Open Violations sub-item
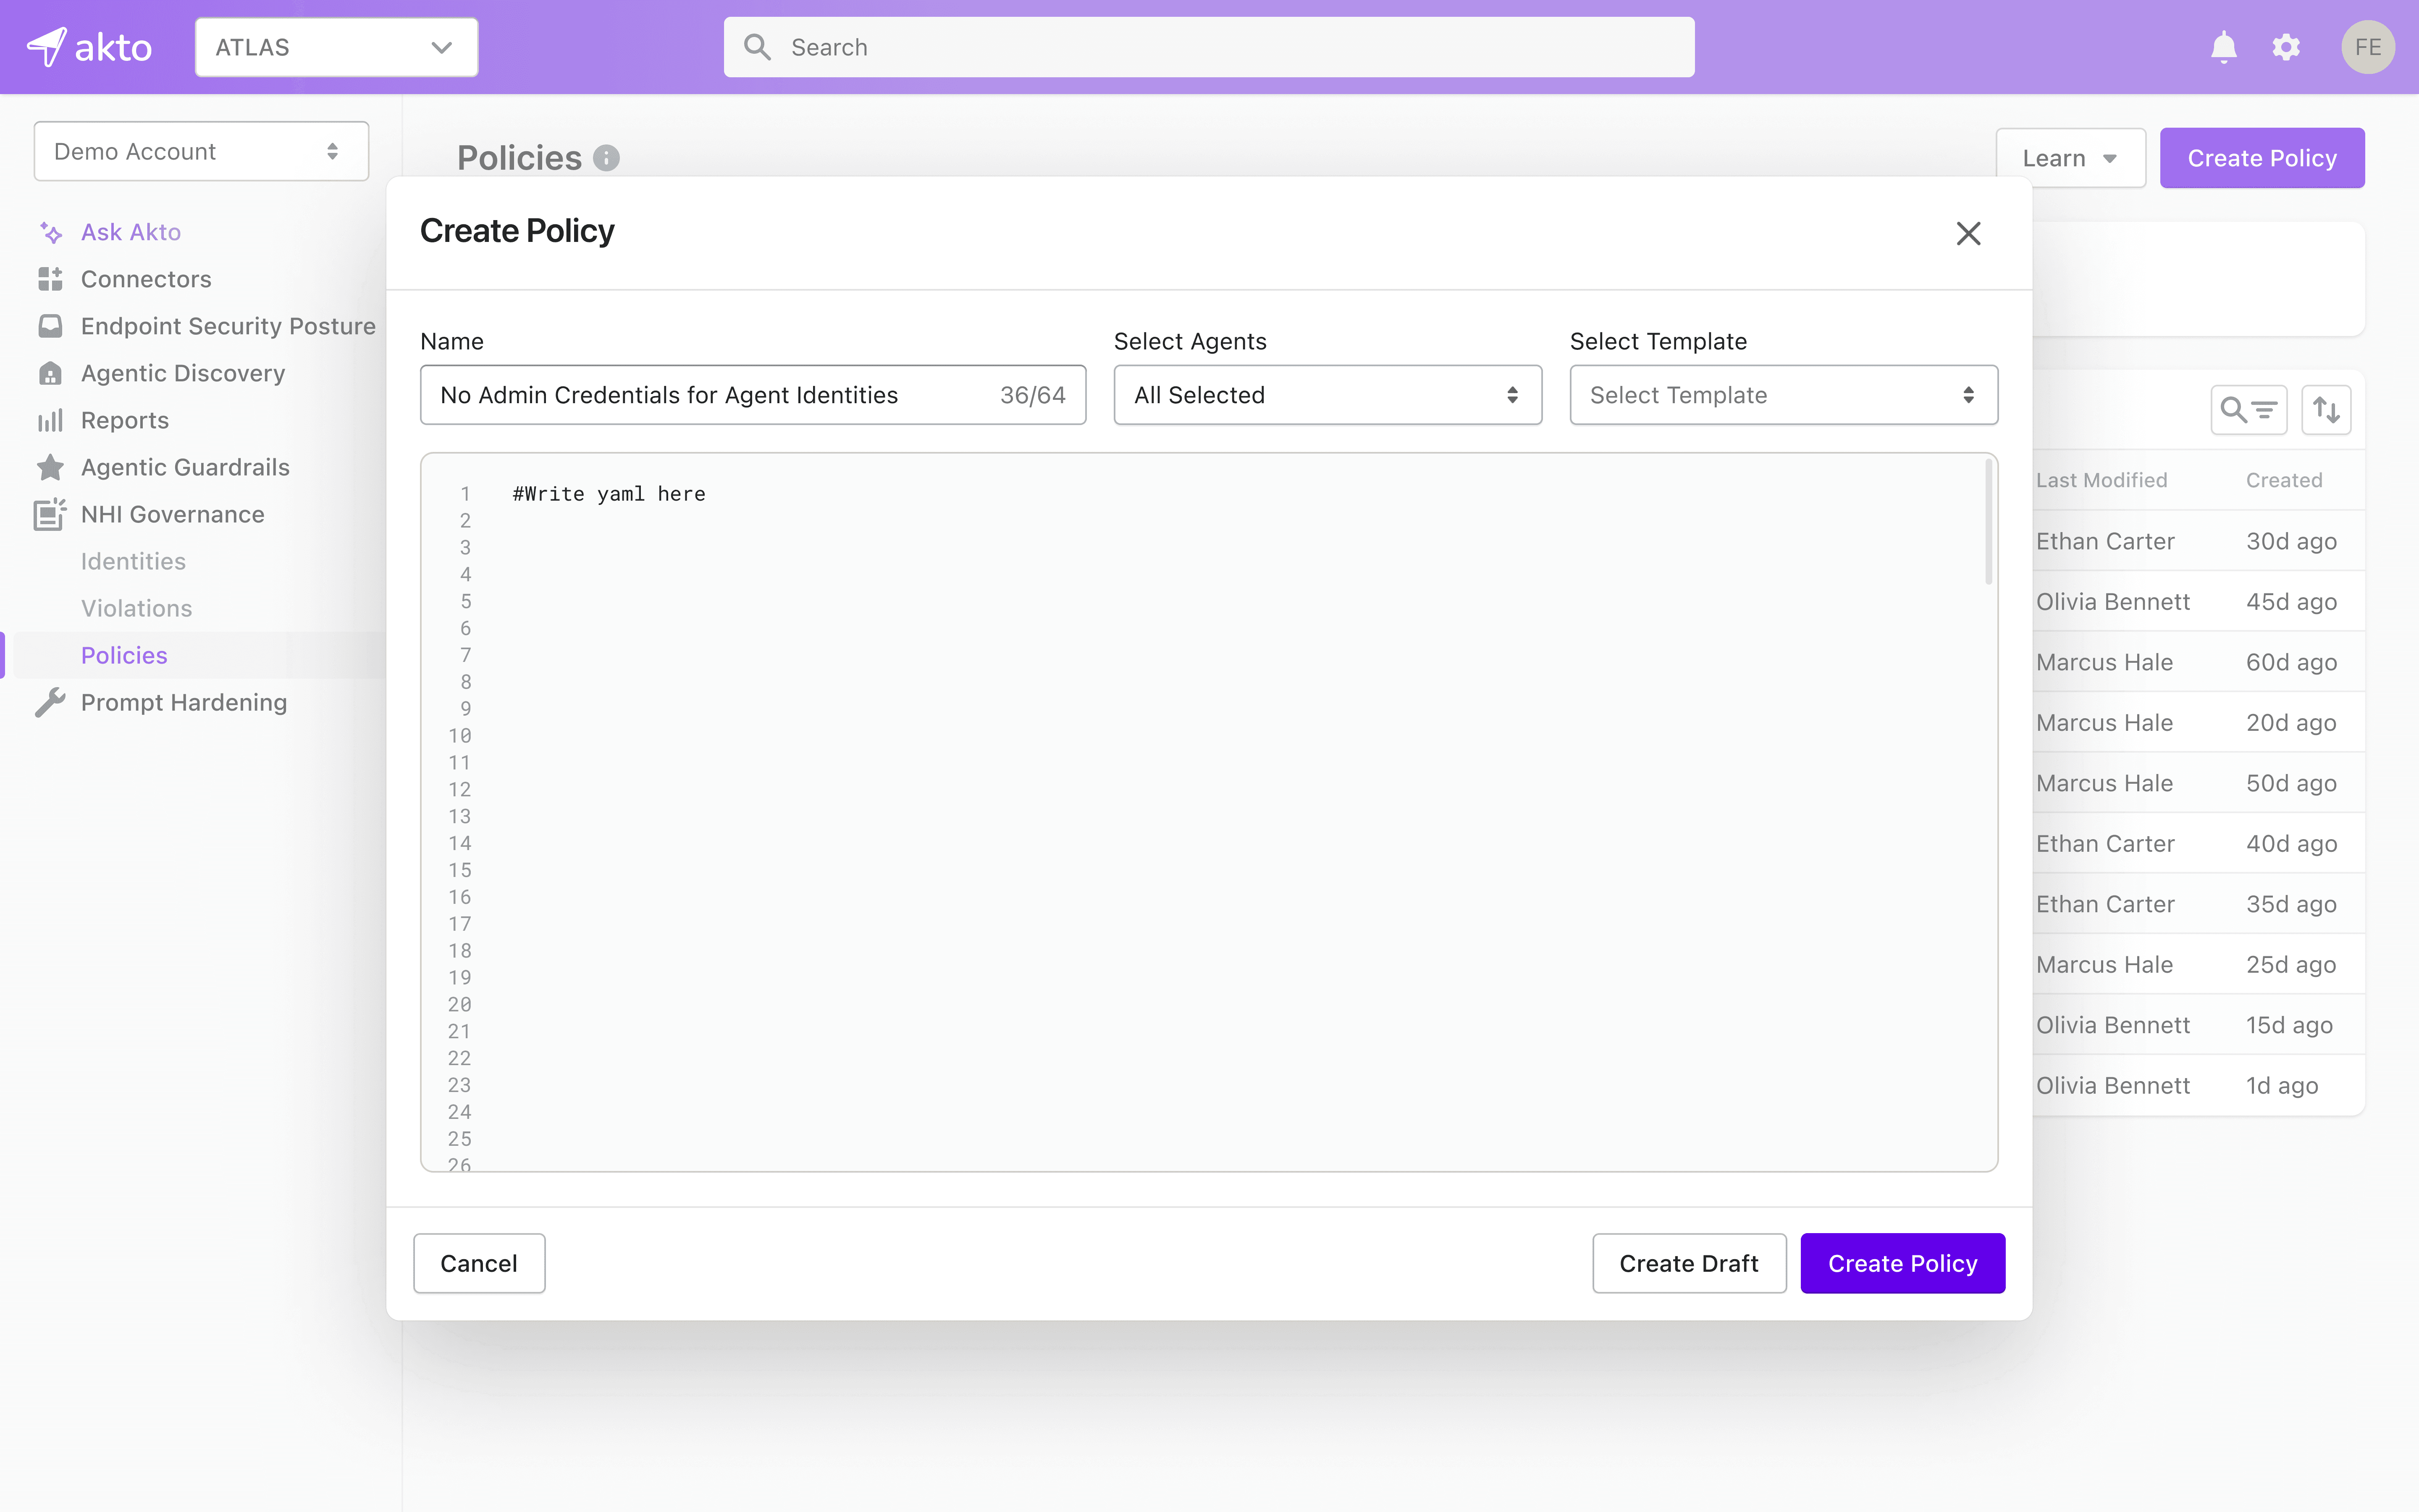This screenshot has height=1512, width=2419. coord(136,608)
